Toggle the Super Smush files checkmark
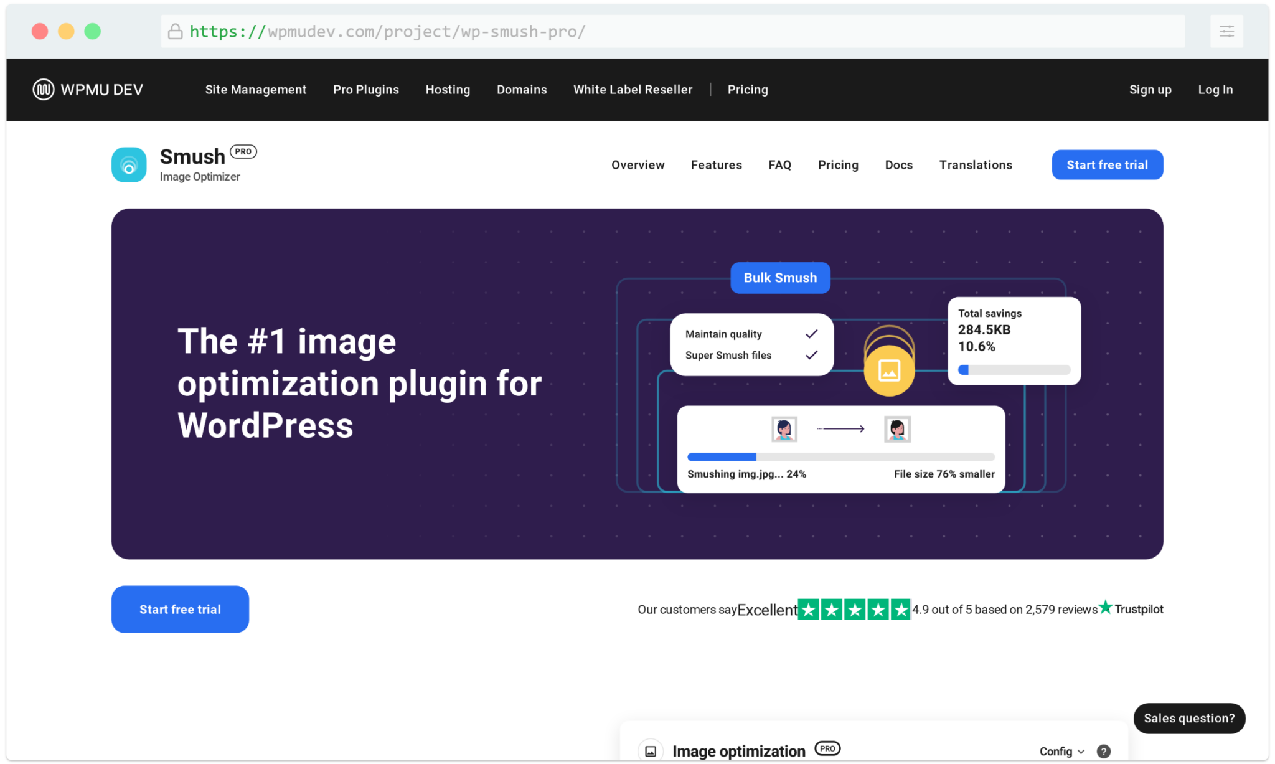Viewport: 1275px width, 764px height. coord(811,355)
